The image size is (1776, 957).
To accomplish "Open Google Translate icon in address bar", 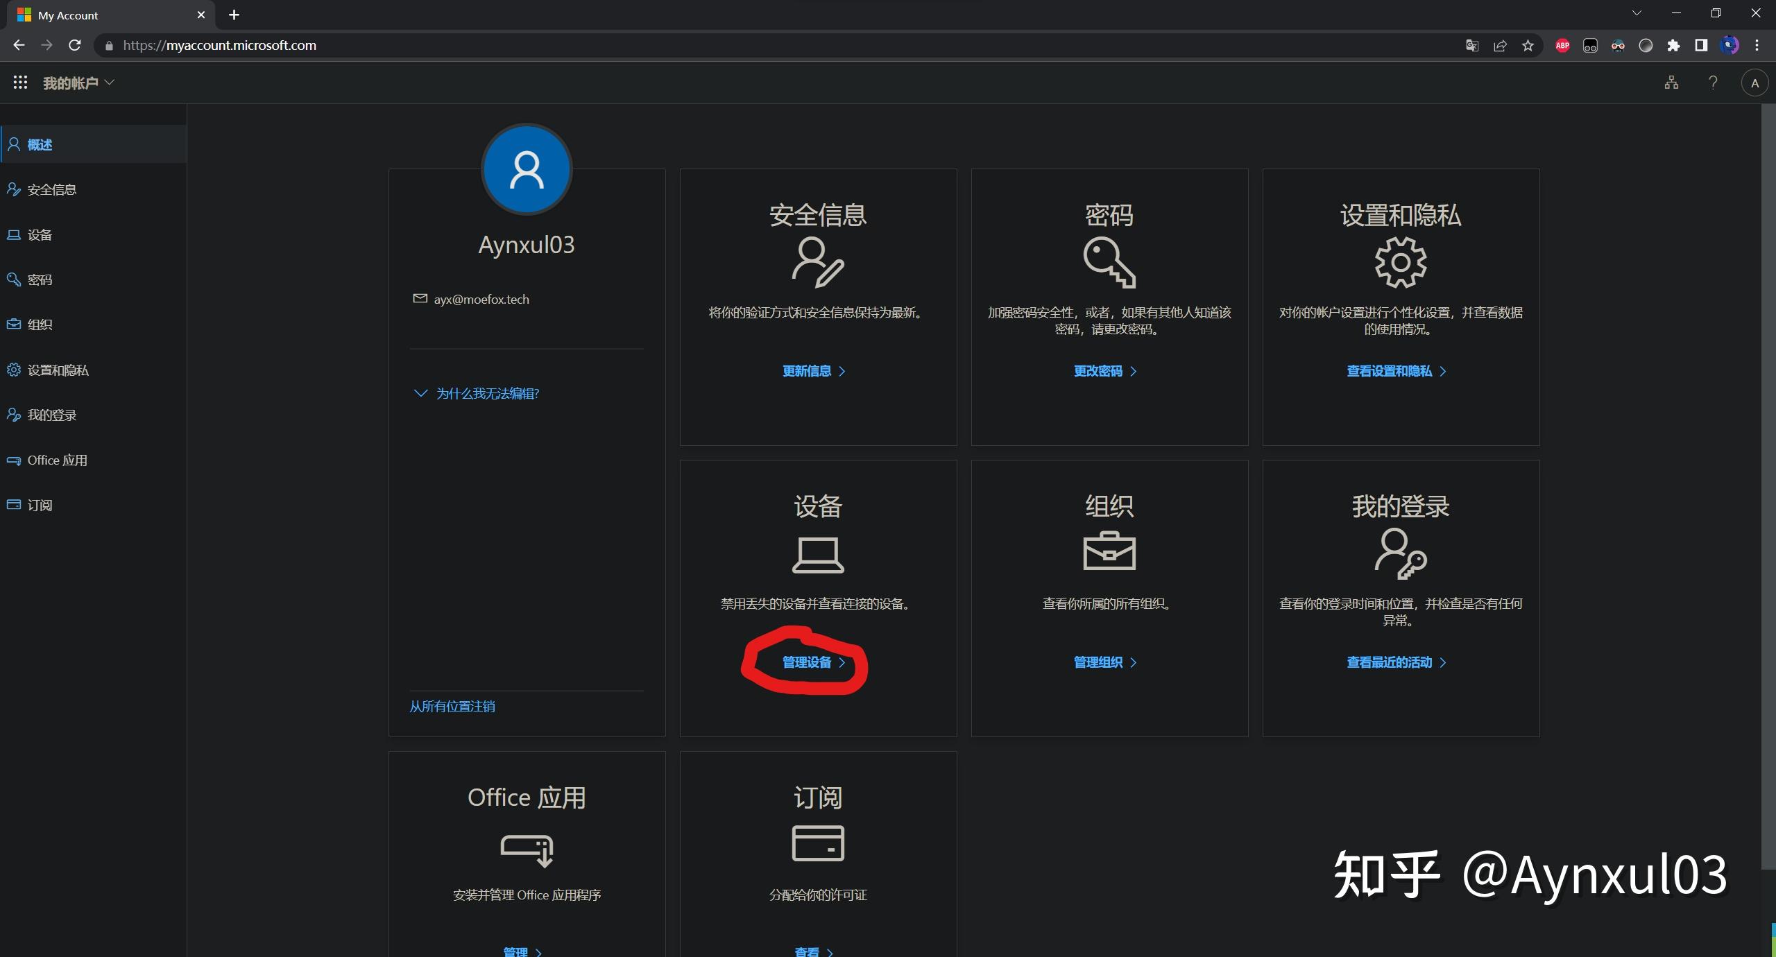I will pyautogui.click(x=1471, y=46).
